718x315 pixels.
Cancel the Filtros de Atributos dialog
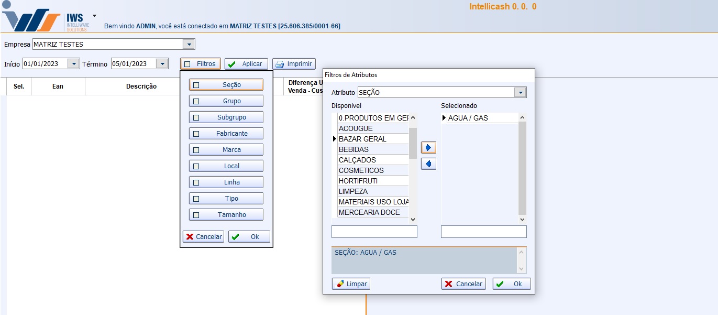tap(463, 284)
